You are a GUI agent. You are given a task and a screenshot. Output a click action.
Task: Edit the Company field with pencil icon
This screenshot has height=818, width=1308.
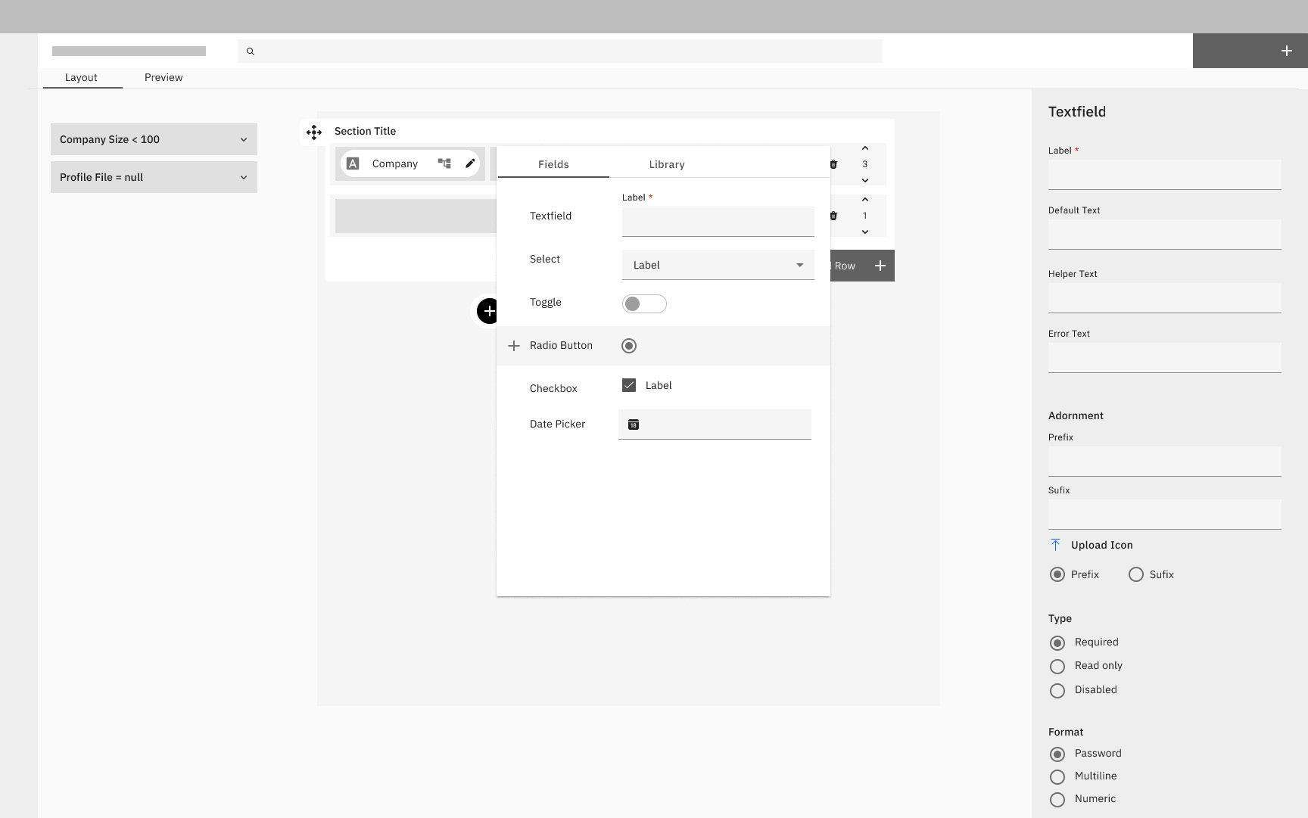[x=470, y=163]
